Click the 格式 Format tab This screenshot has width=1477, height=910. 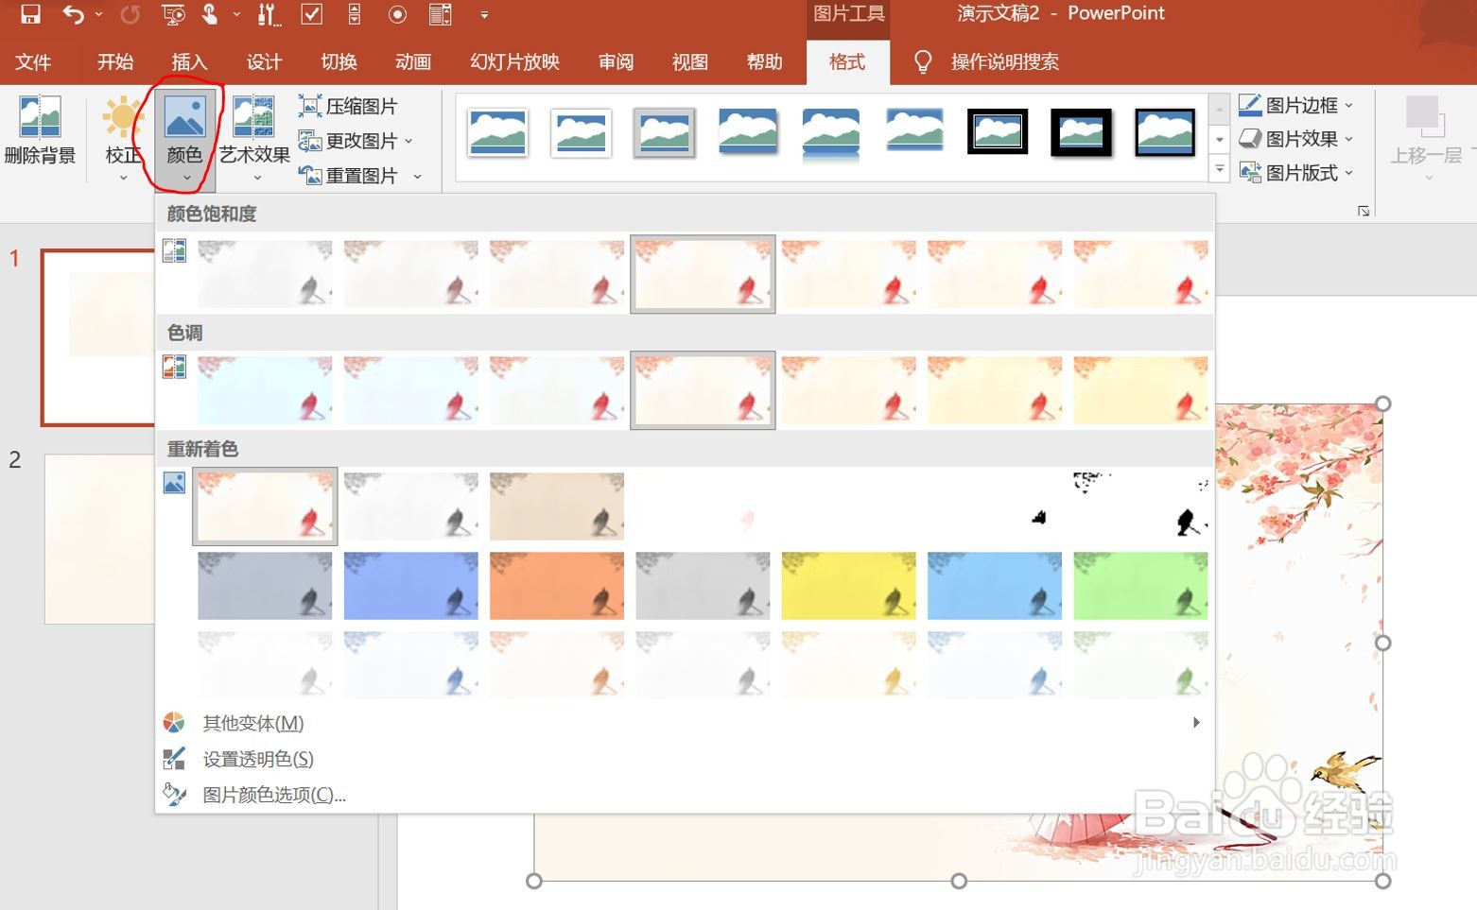pos(846,62)
